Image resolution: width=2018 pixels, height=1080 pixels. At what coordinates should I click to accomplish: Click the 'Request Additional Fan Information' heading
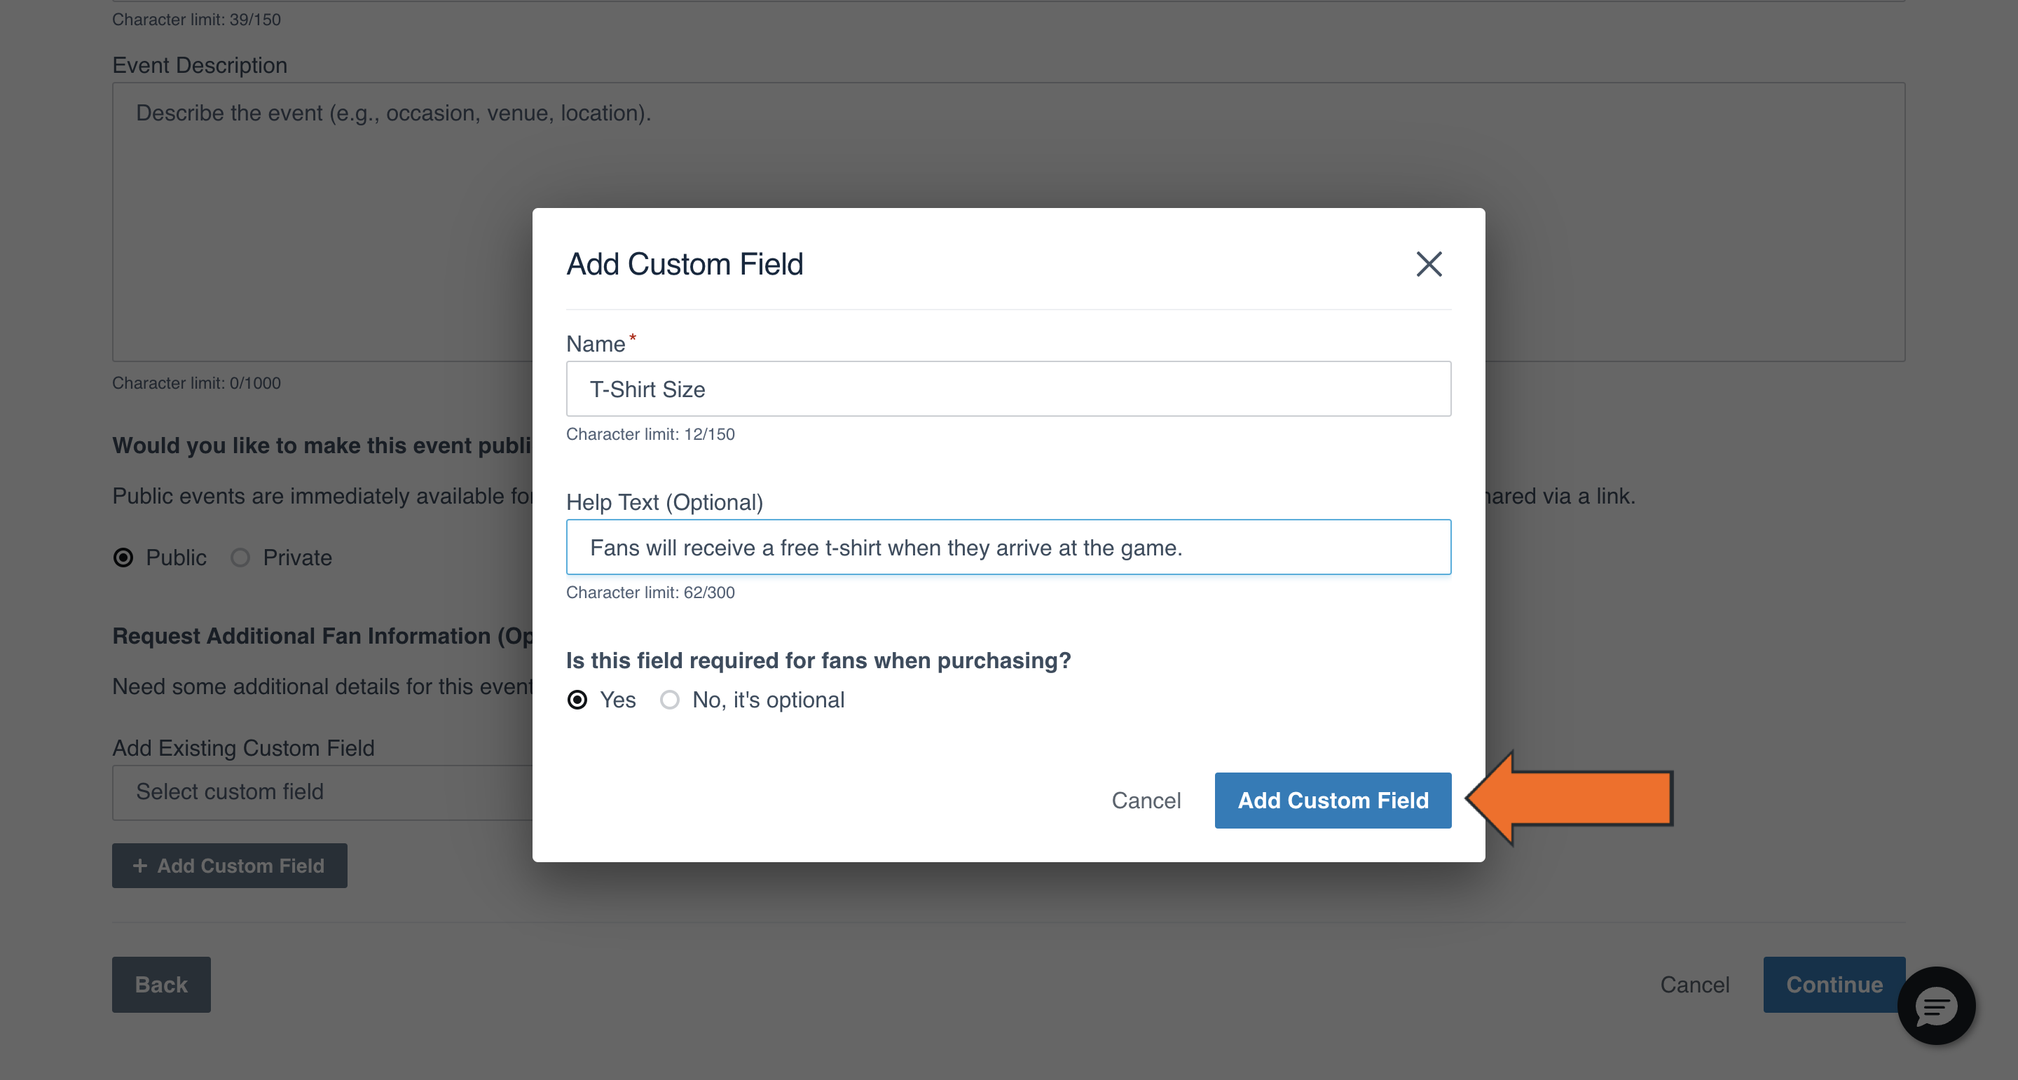[322, 636]
